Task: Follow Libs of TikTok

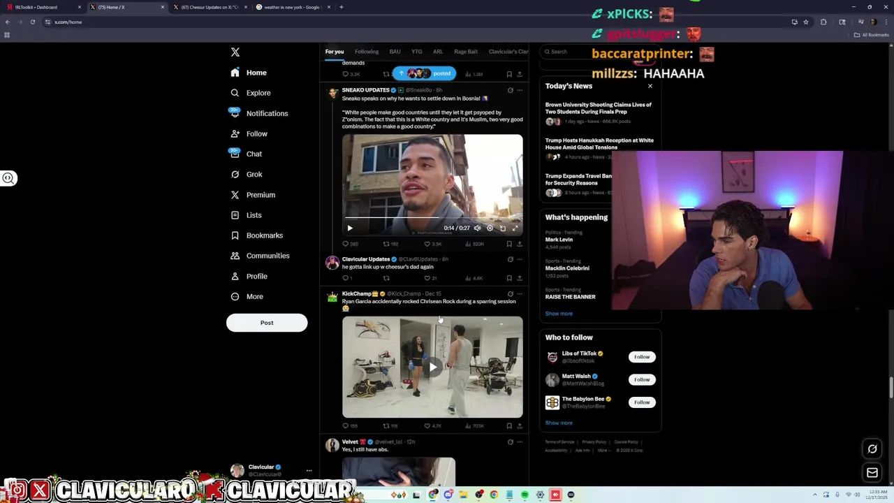Action: pyautogui.click(x=642, y=357)
